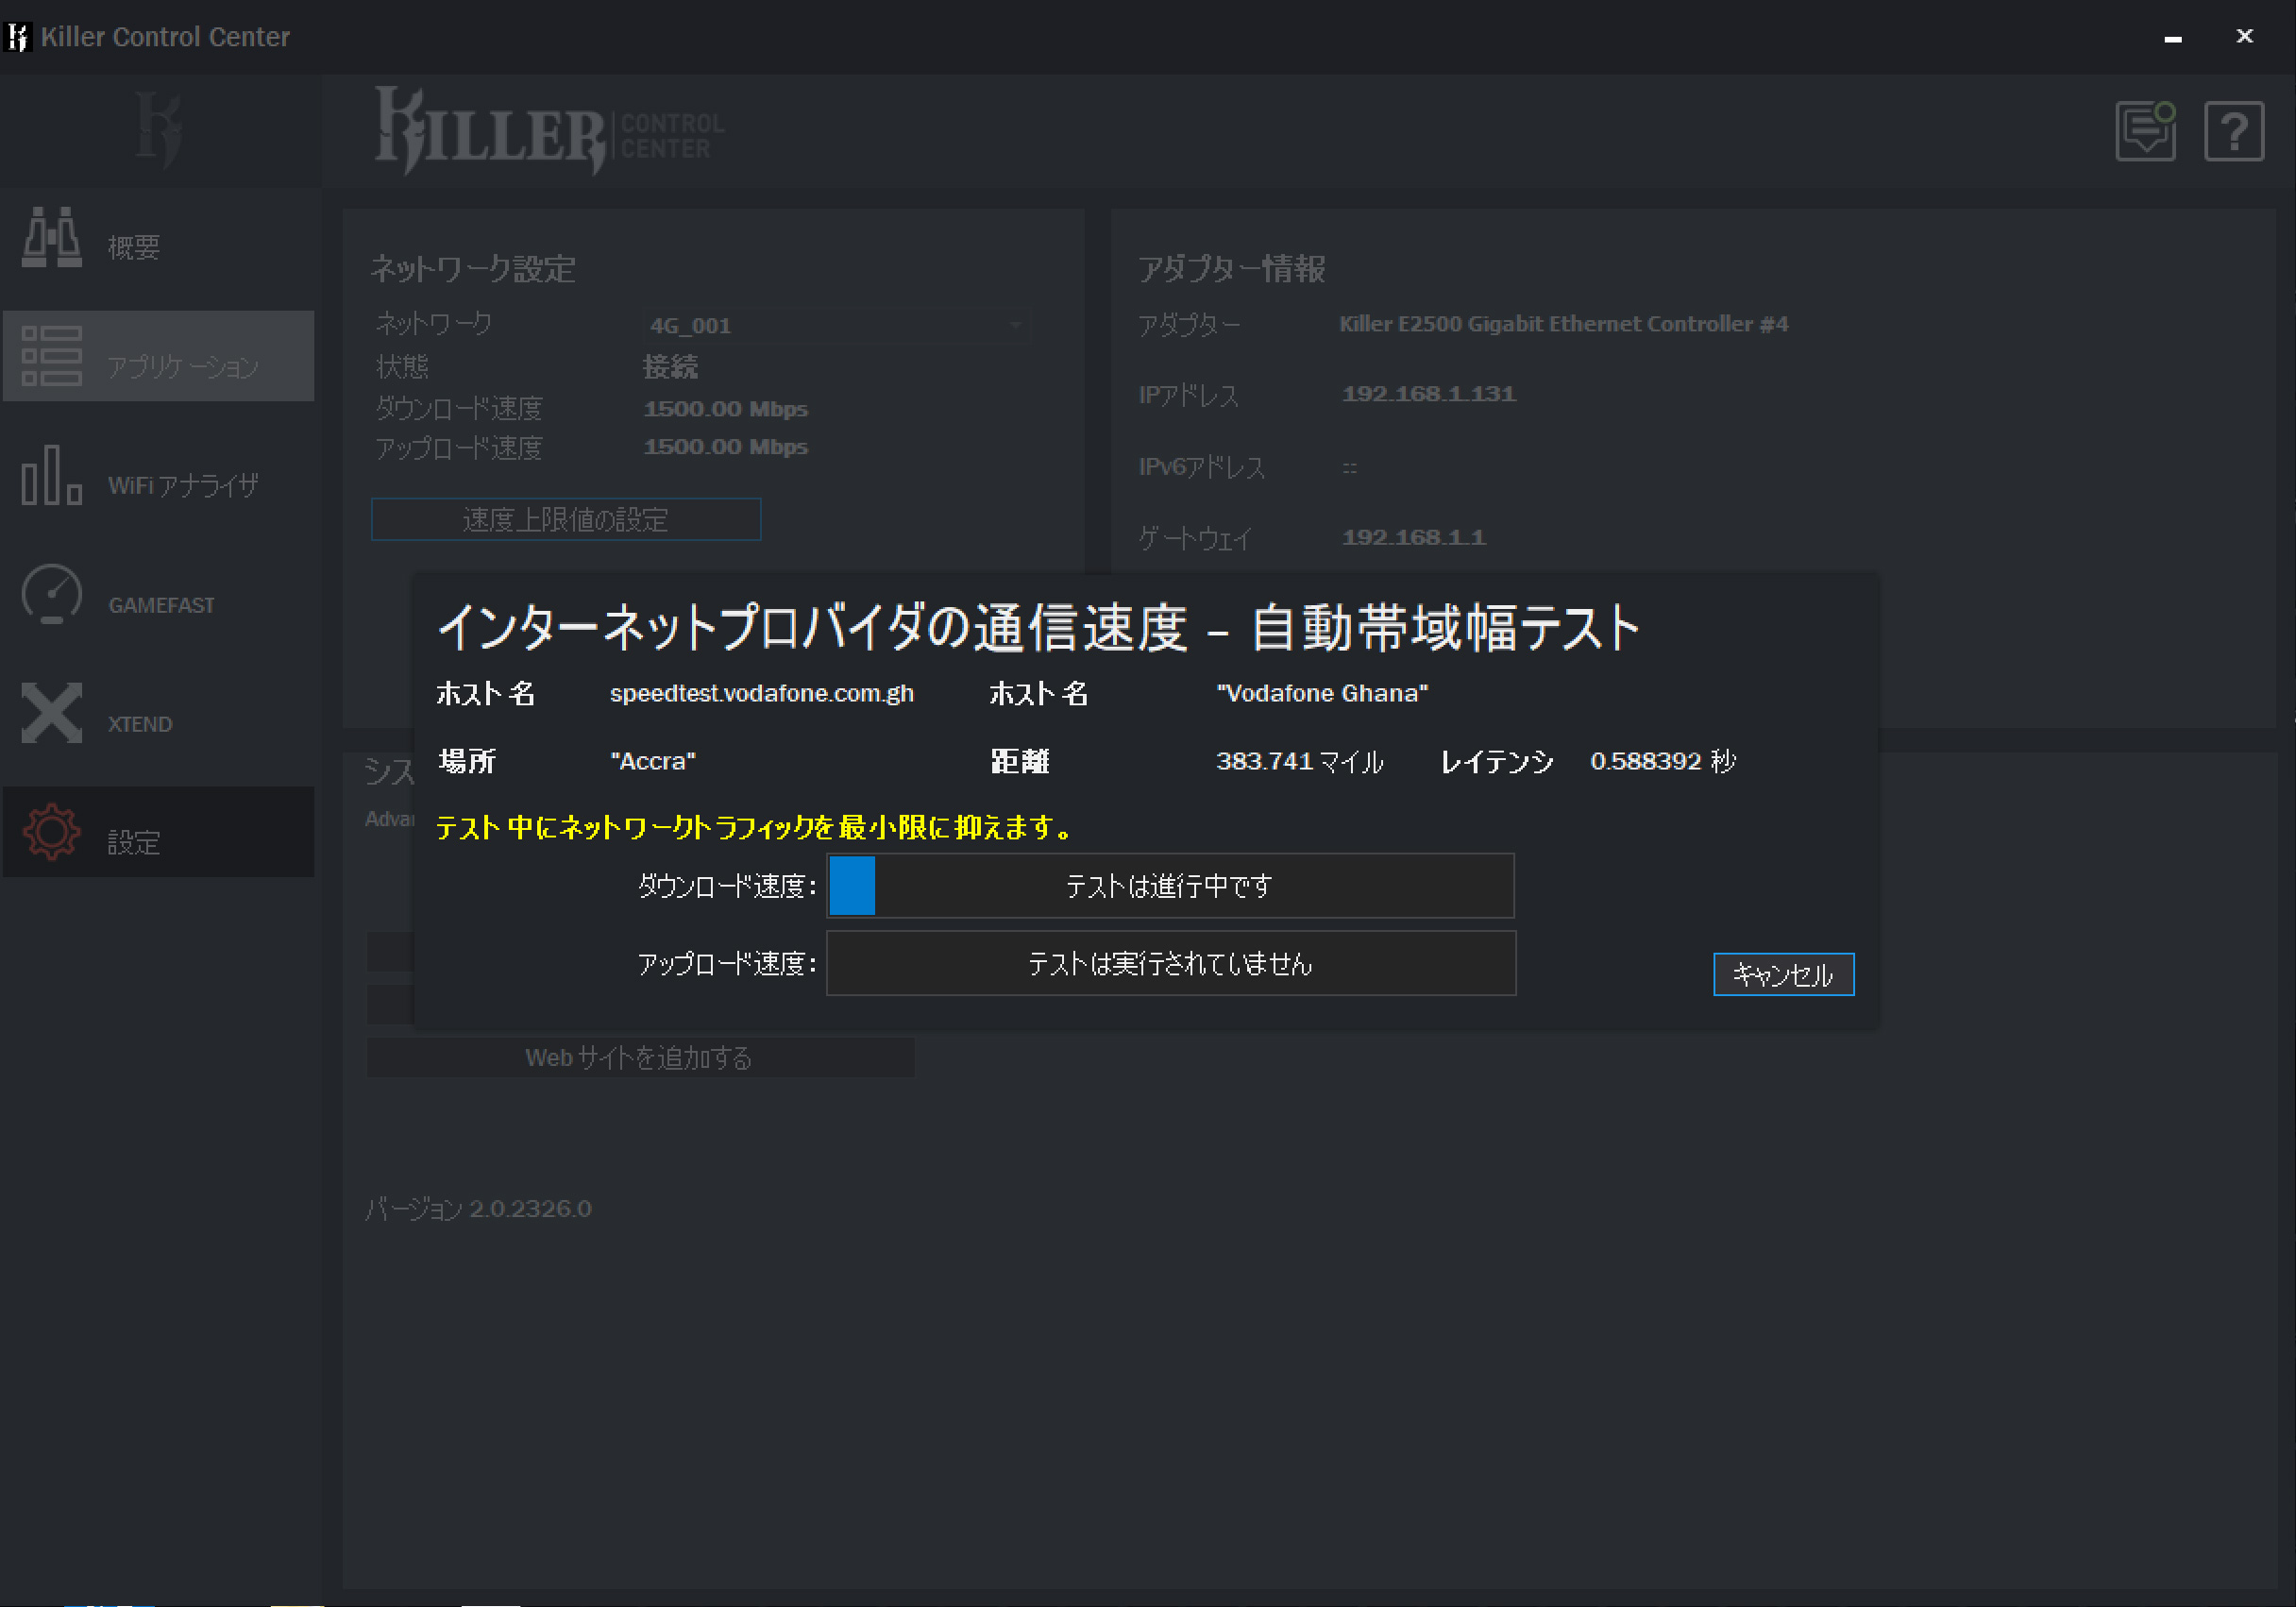2296x1607 pixels.
Task: Click the WiFi アナライザ bar chart icon
Action: coord(52,475)
